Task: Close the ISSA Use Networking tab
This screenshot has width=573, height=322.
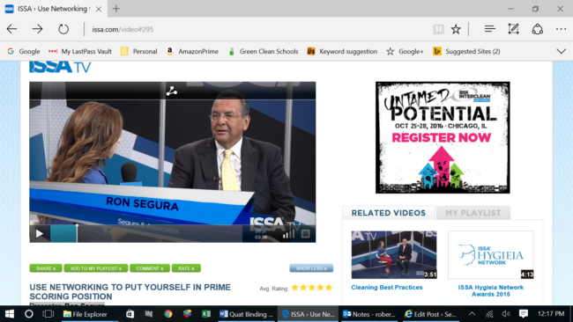Action: click(x=99, y=9)
